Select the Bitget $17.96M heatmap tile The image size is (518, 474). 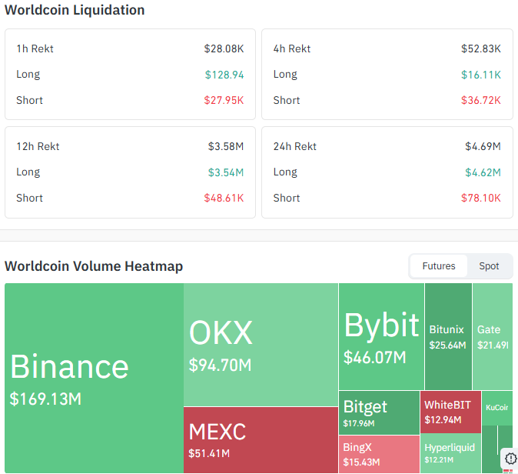pyautogui.click(x=379, y=412)
